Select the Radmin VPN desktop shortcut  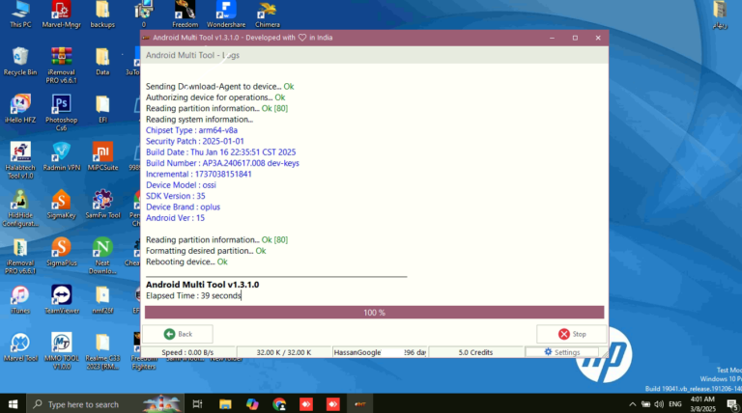[x=62, y=156]
